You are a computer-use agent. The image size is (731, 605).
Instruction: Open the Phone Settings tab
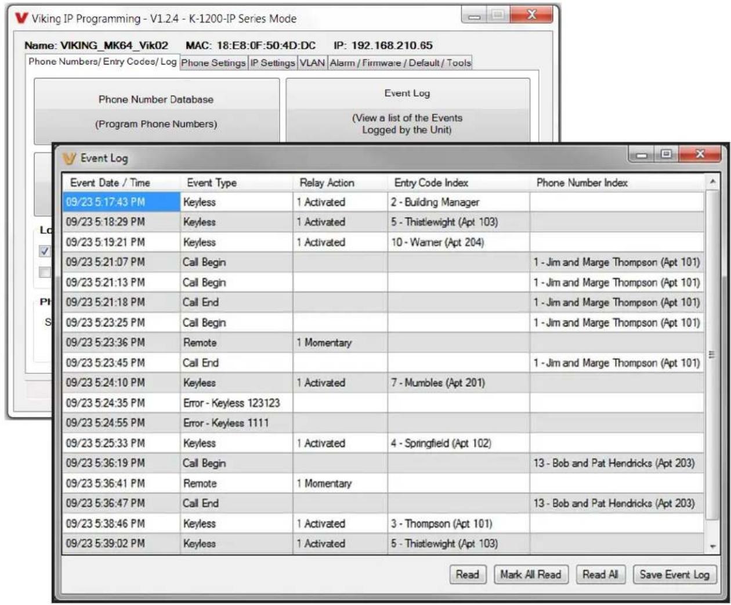(213, 63)
